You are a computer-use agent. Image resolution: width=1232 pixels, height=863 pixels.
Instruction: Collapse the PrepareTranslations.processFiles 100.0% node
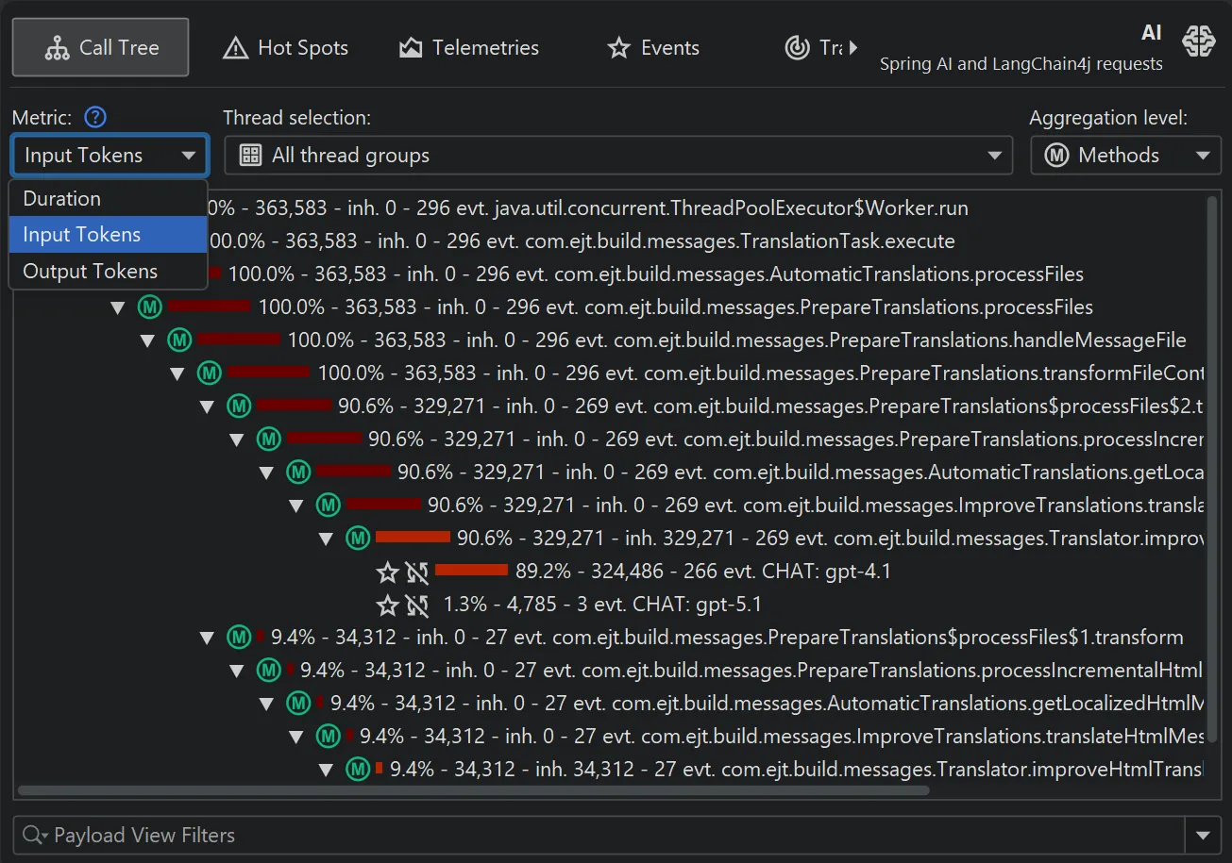pos(118,307)
